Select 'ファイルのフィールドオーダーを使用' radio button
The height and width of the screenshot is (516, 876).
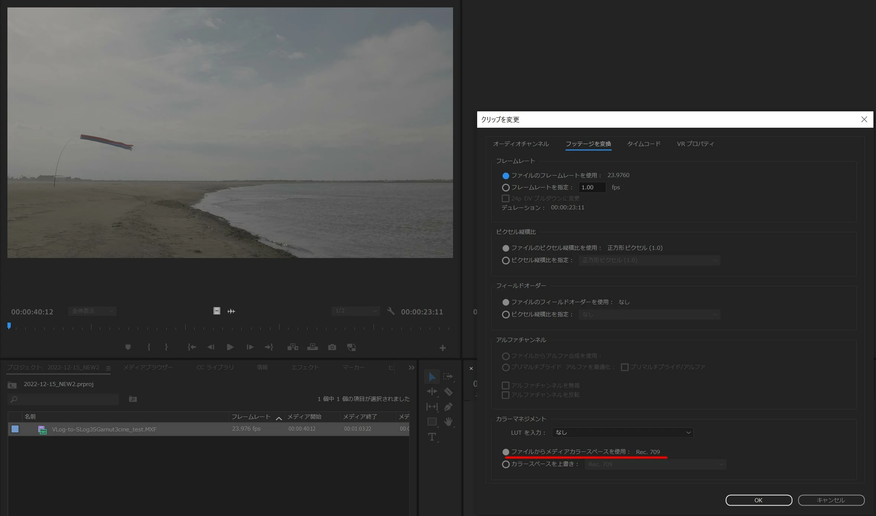coord(505,302)
